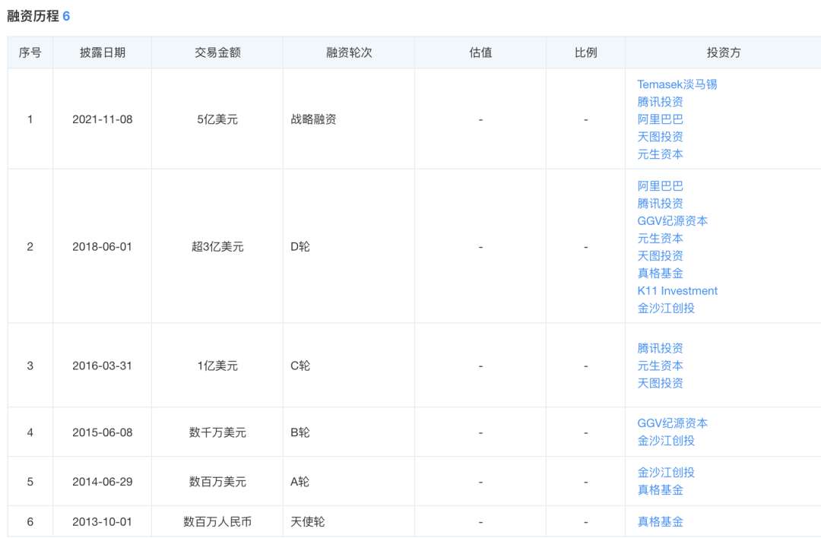Screen dimensions: 821x538
Task: Select the date cell 2015-06-08
Action: pyautogui.click(x=102, y=433)
